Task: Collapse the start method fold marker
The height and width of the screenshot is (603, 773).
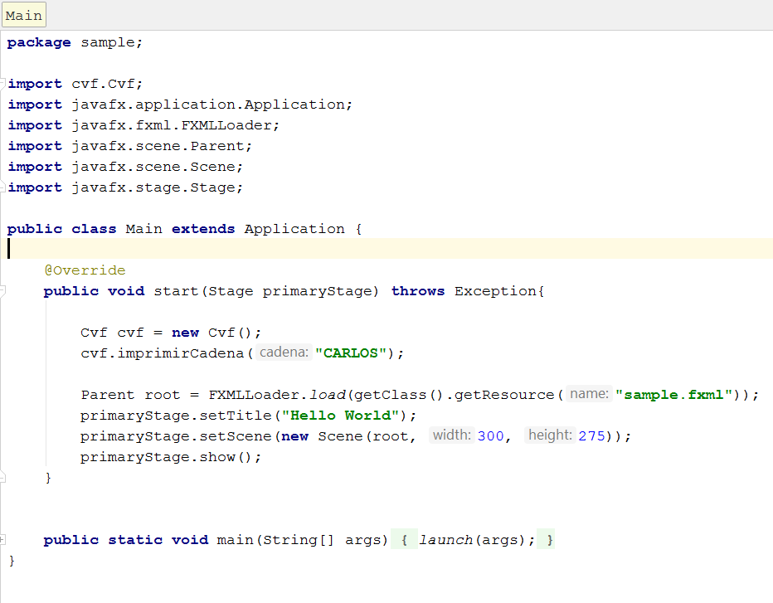Action: (2, 290)
